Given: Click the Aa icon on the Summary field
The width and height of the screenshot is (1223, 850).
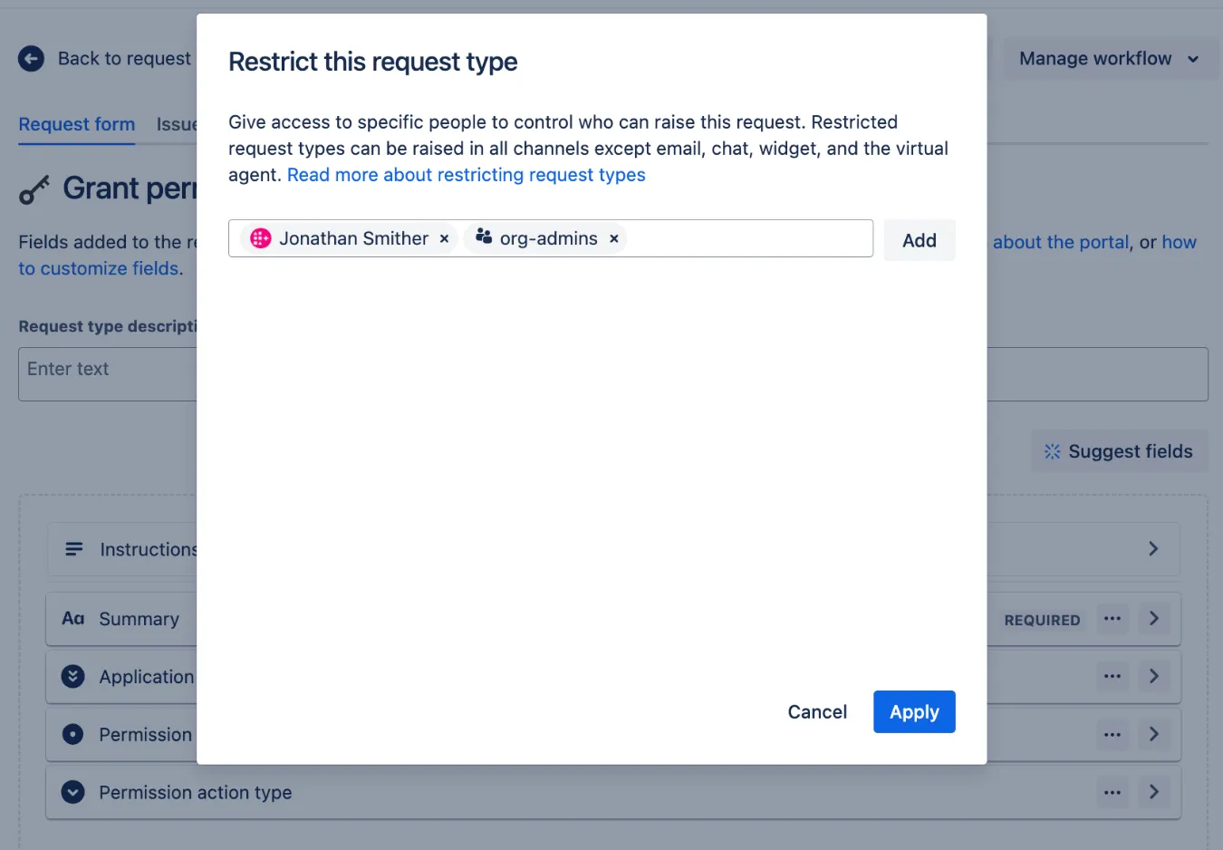Looking at the screenshot, I should pyautogui.click(x=72, y=618).
